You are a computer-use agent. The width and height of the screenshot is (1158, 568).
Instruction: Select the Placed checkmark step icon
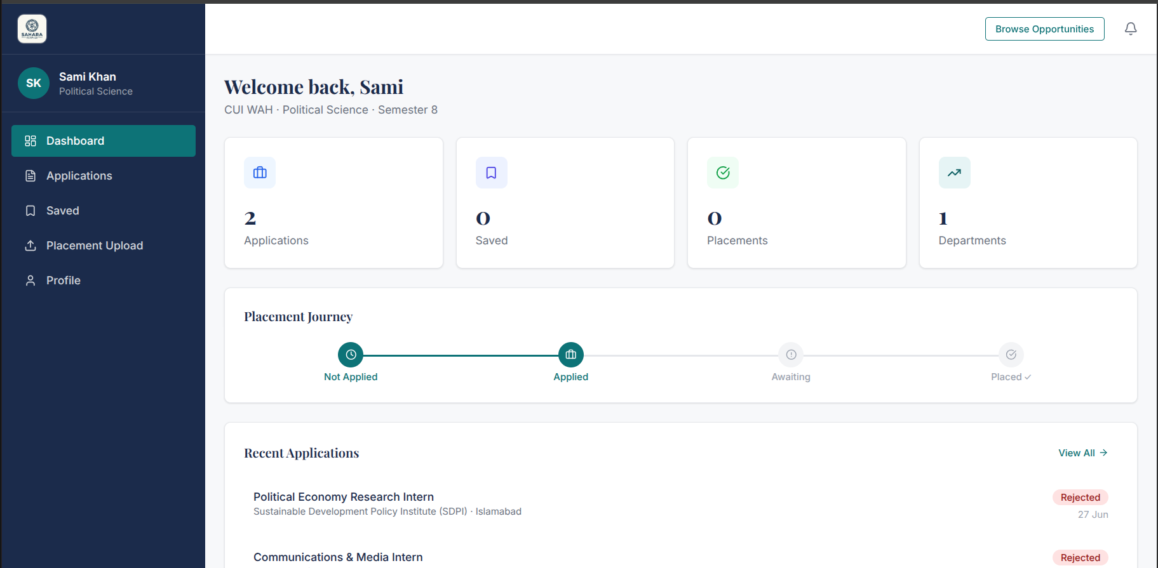pos(1011,355)
